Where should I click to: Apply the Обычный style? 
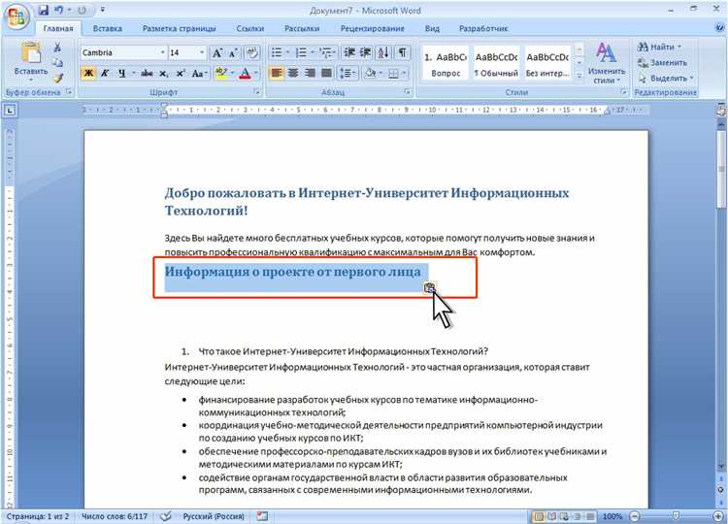pos(496,63)
